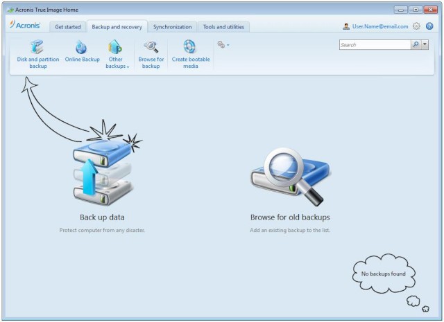This screenshot has height=322, width=444.
Task: Click the Browse for old backups heading
Action: (290, 217)
